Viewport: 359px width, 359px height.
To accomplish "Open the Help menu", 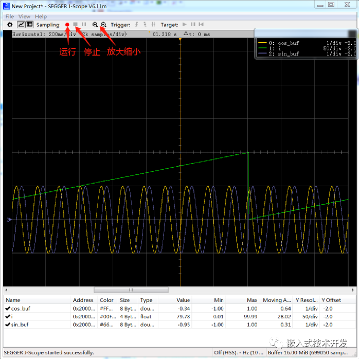I will click(x=41, y=16).
